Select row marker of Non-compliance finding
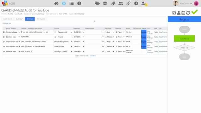This screenshot has height=113, width=201. click(4, 32)
